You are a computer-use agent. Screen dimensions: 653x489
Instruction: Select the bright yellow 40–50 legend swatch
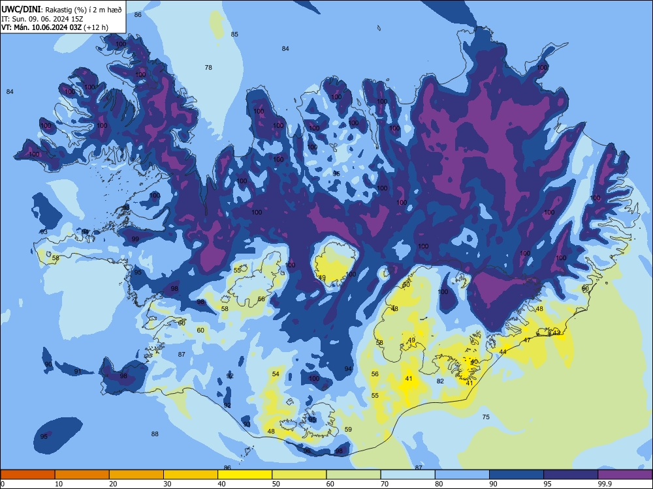tap(245, 475)
